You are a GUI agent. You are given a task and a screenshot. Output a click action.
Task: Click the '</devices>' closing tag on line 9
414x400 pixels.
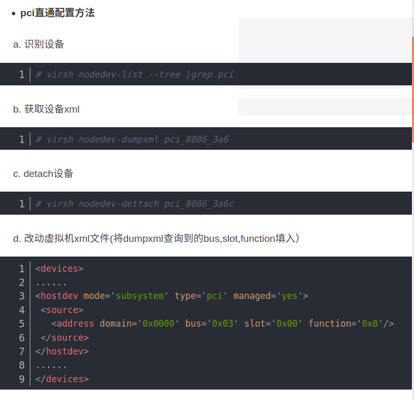click(x=62, y=379)
